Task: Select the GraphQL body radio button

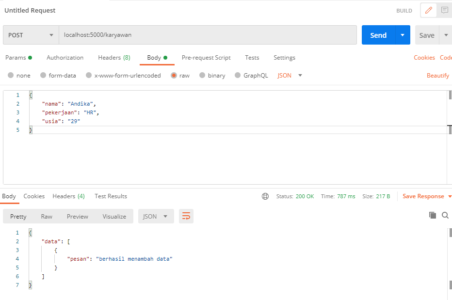Action: pyautogui.click(x=238, y=75)
